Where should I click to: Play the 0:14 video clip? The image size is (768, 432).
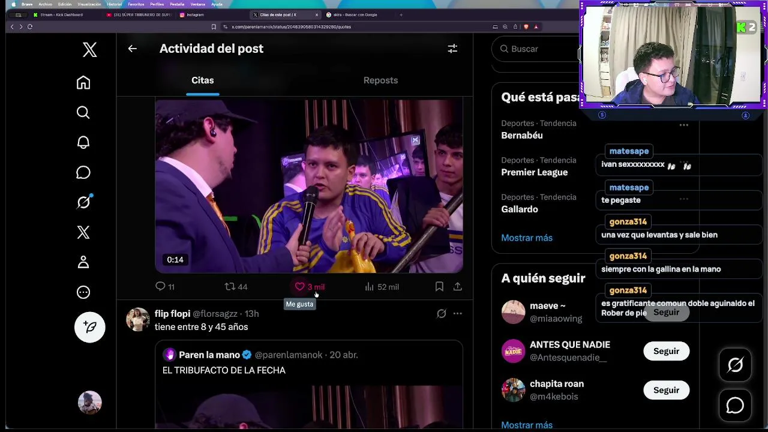(x=309, y=186)
